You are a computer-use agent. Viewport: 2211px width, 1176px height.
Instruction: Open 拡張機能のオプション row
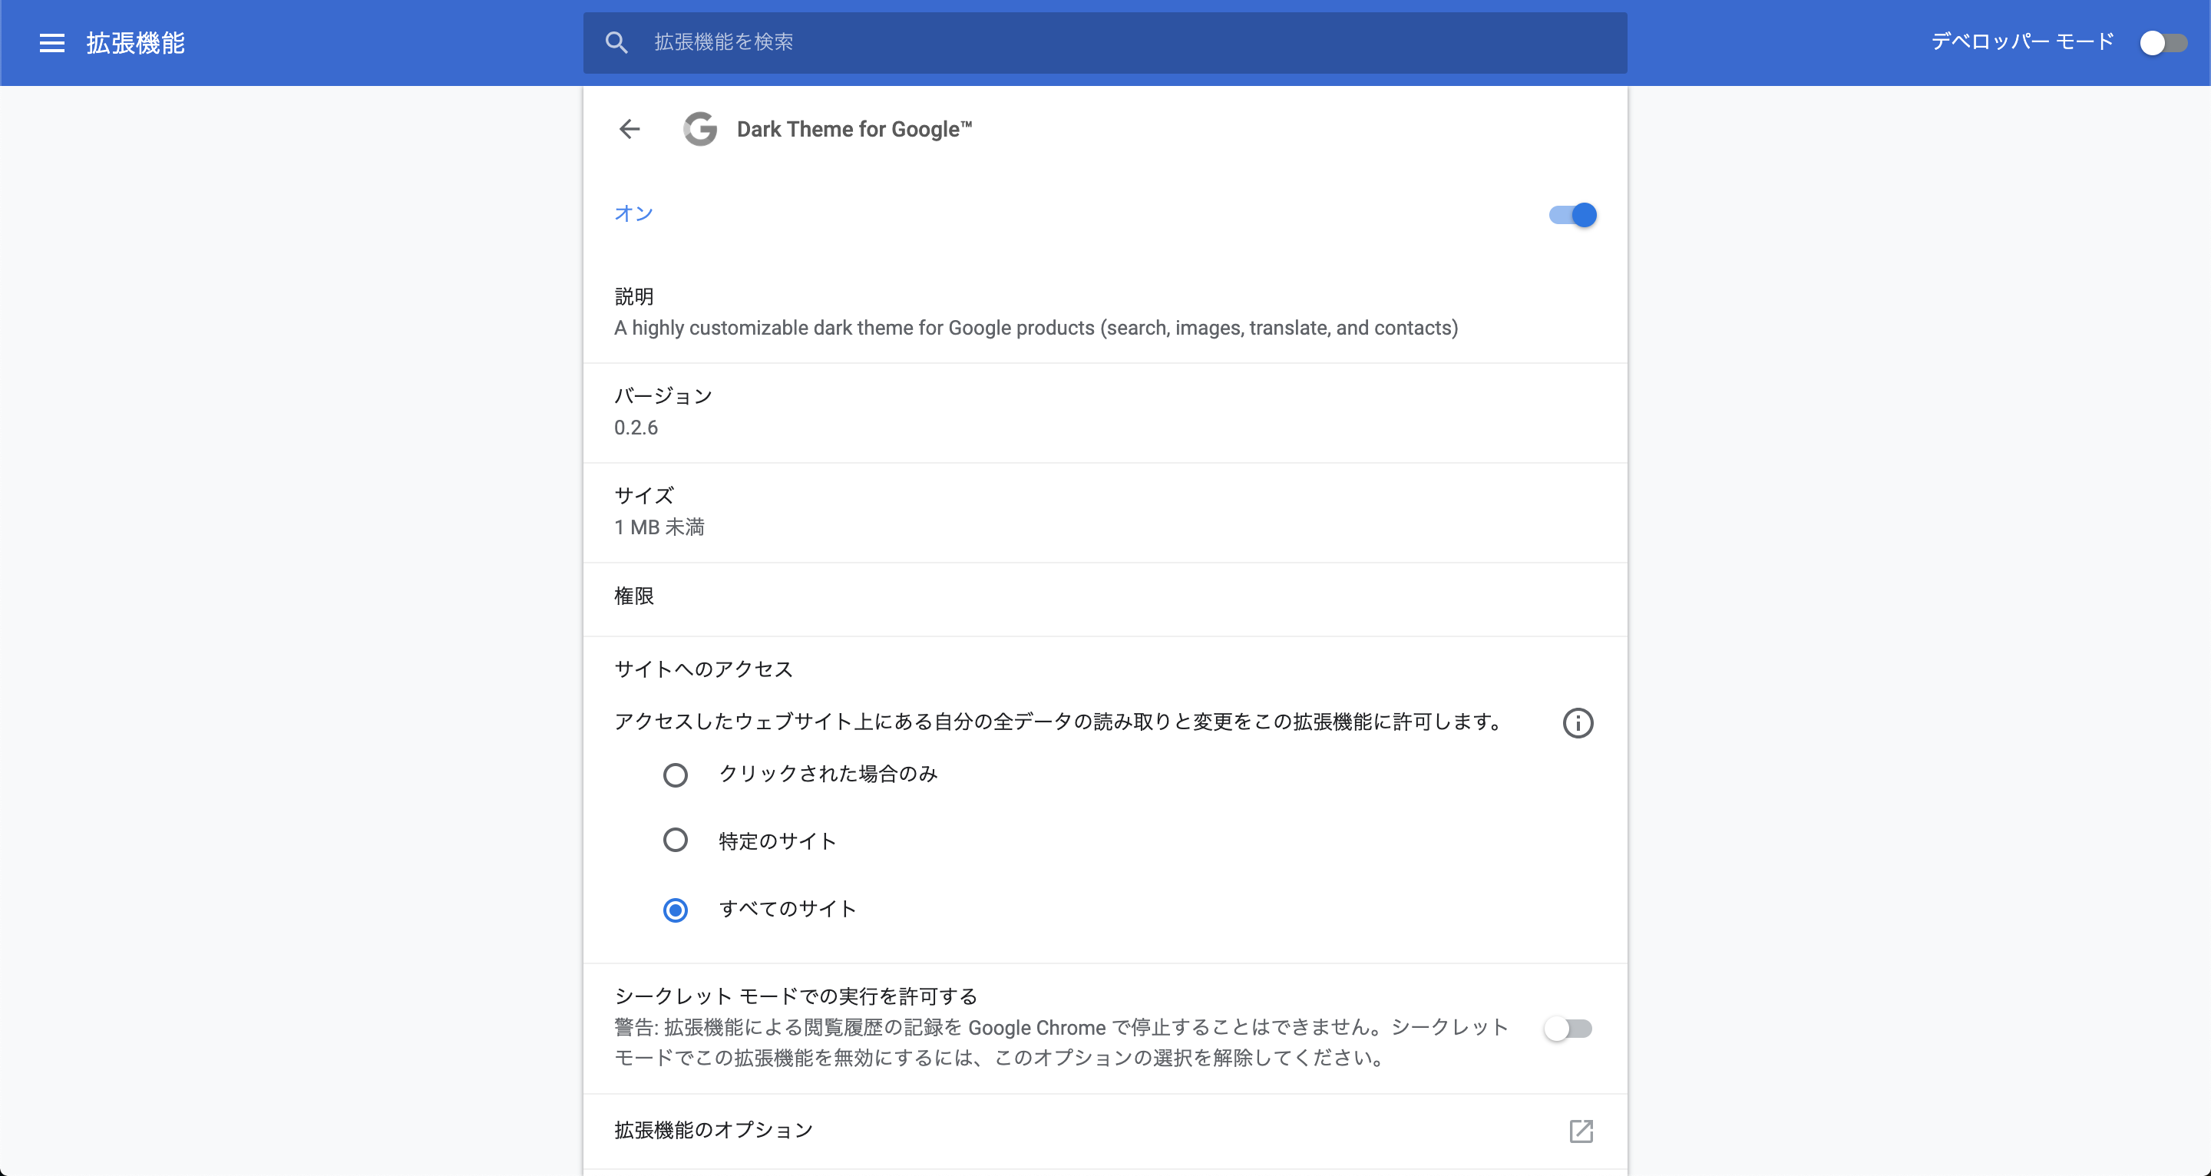(x=1105, y=1131)
